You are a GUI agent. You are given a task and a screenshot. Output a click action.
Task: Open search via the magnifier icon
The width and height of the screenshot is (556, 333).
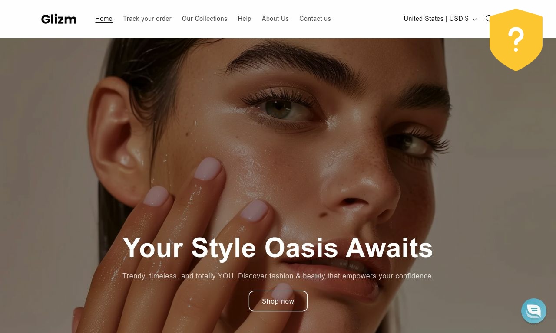click(x=488, y=19)
